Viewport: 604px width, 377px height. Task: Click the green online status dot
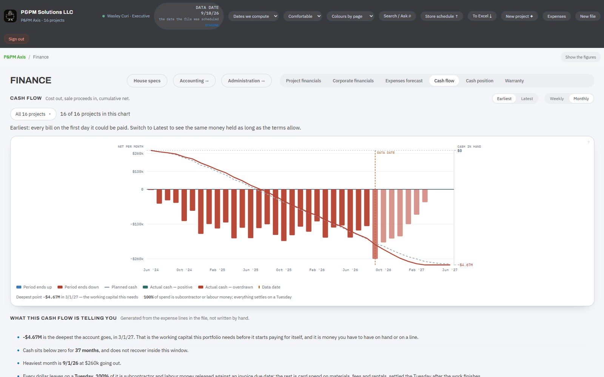coord(103,16)
